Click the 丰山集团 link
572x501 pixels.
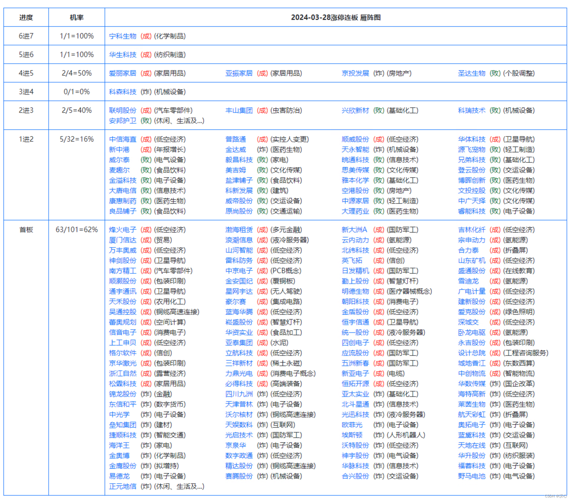coord(239,111)
